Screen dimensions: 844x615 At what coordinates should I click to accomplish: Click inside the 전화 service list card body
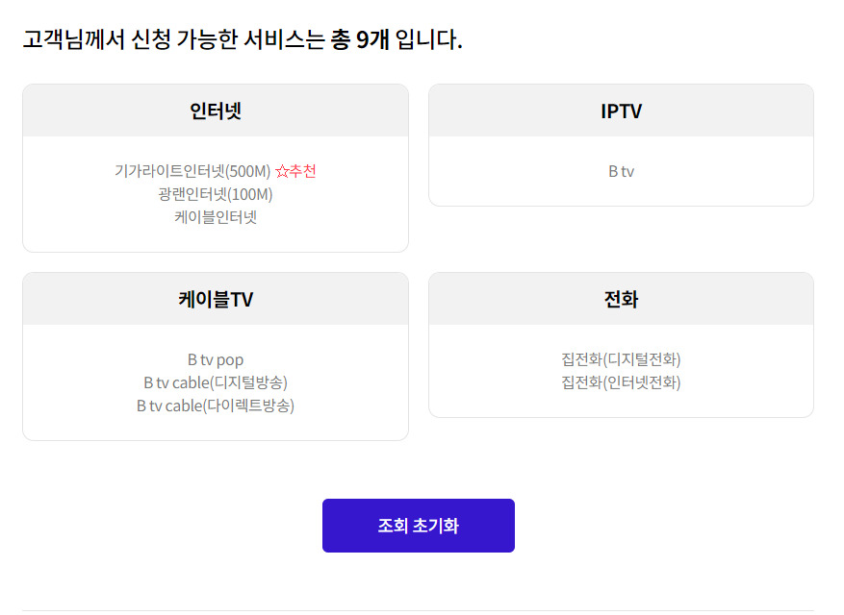pos(621,370)
